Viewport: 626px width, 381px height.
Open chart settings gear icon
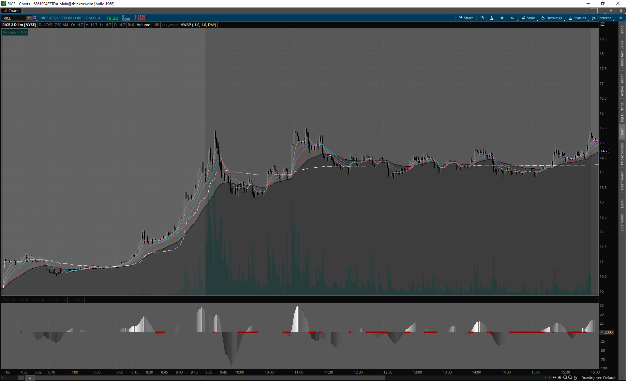502,18
